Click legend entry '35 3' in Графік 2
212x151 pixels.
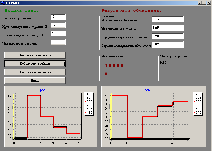pos(198,105)
